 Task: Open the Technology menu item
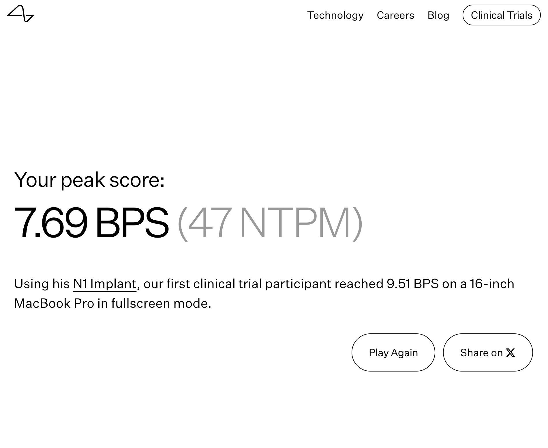coord(335,15)
